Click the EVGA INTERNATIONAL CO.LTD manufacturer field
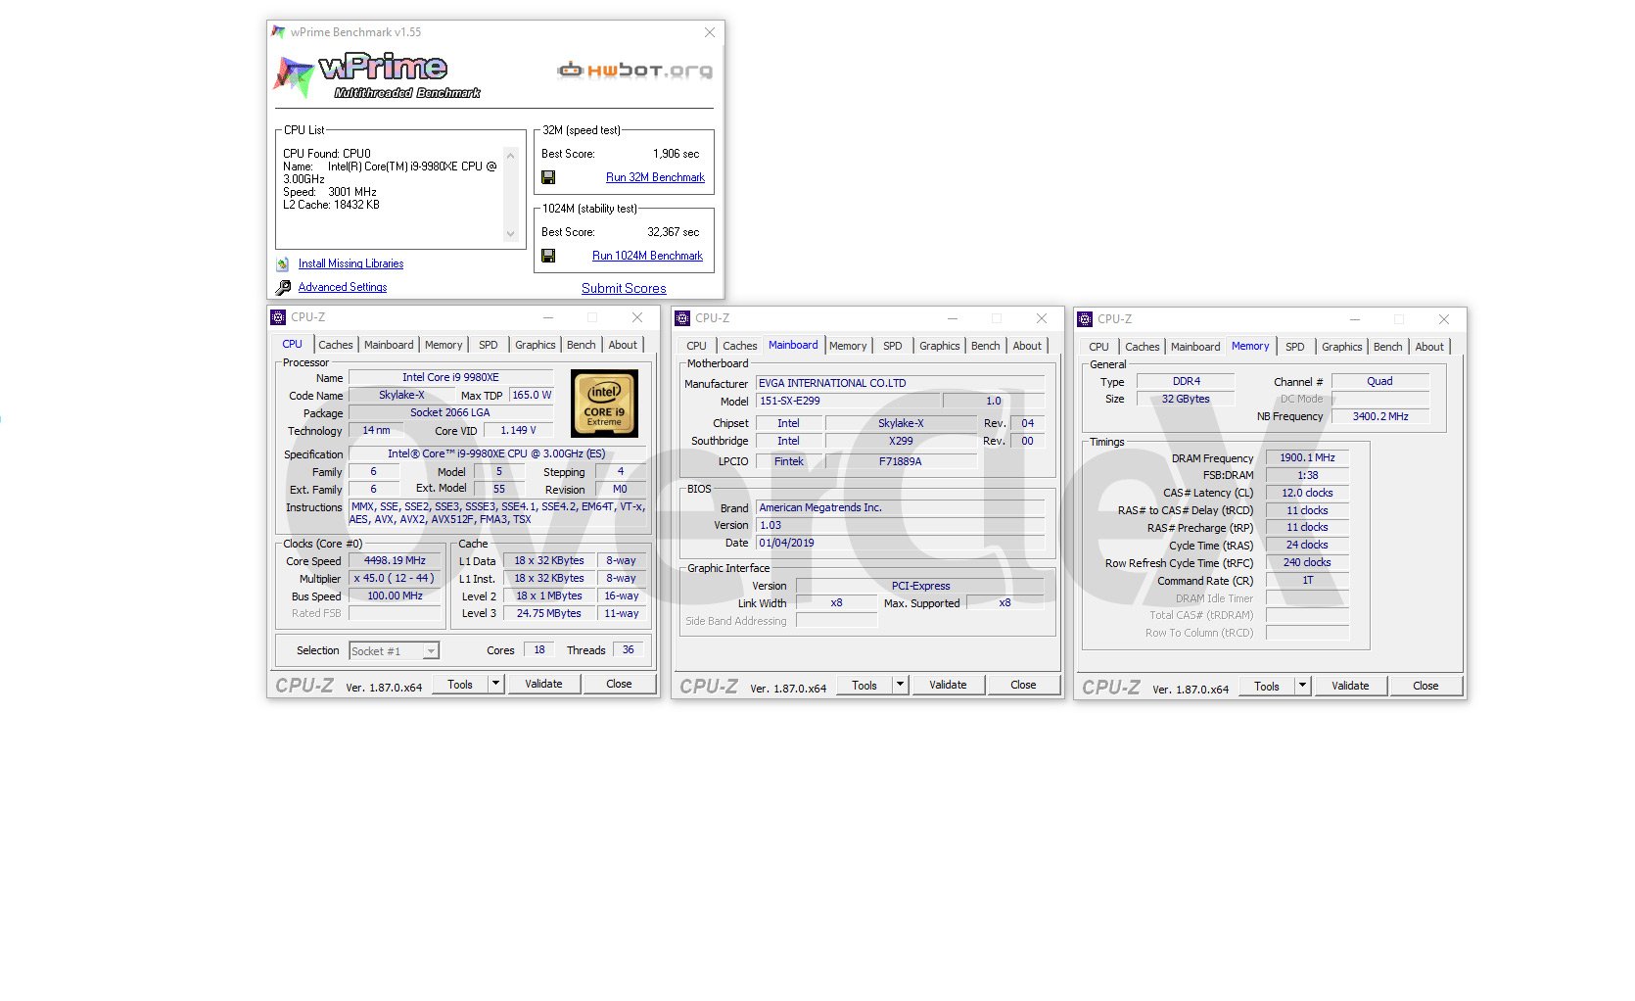 pyautogui.click(x=900, y=383)
